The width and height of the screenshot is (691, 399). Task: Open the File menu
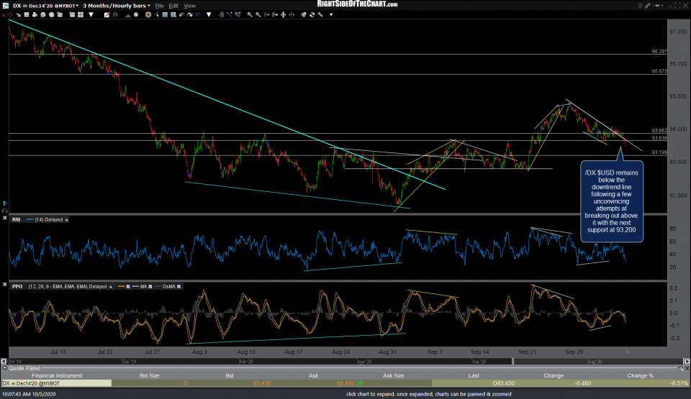[161, 5]
